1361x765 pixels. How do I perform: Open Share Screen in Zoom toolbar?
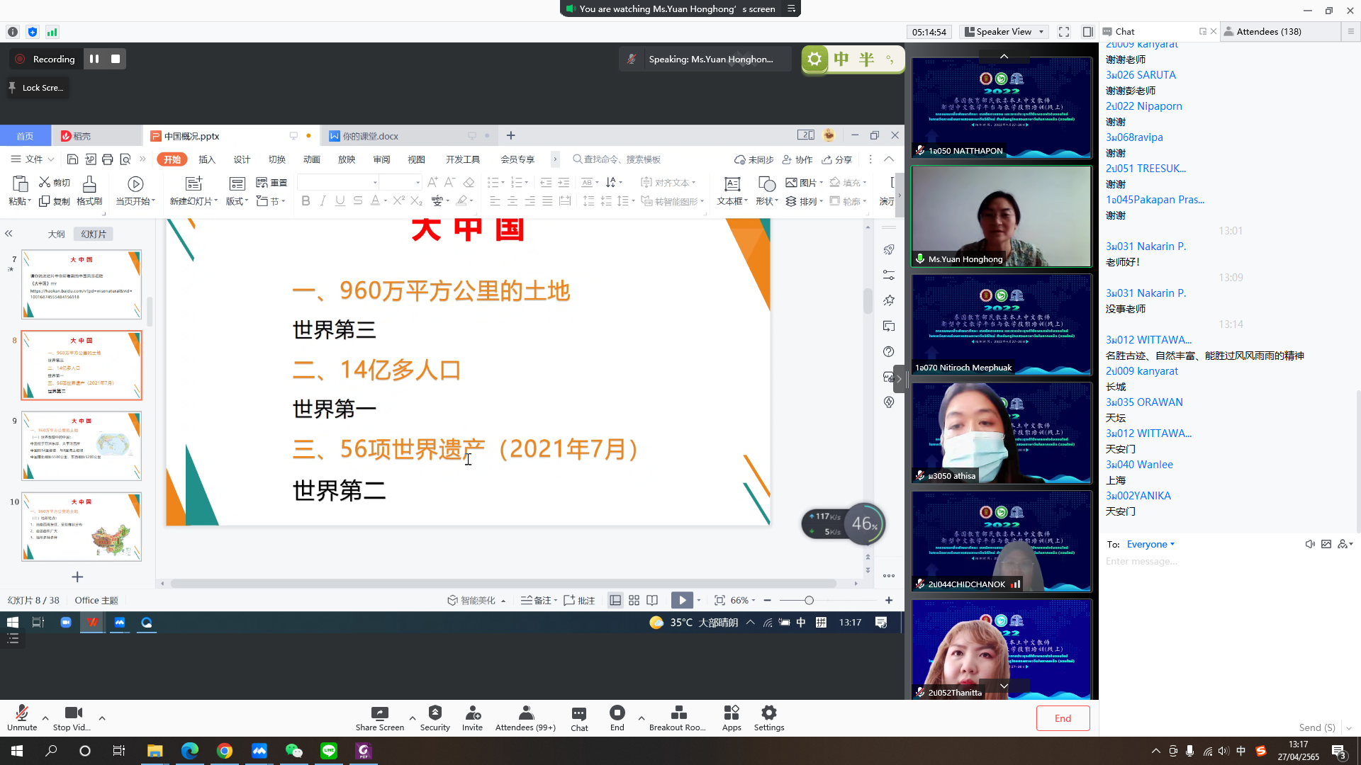coord(380,718)
